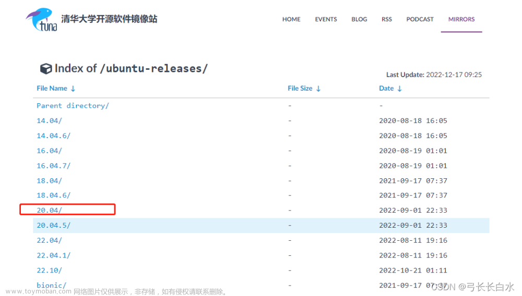
Task: Click date 2022-08-11 19:16 in 22.04.1/ row
Action: (x=413, y=255)
